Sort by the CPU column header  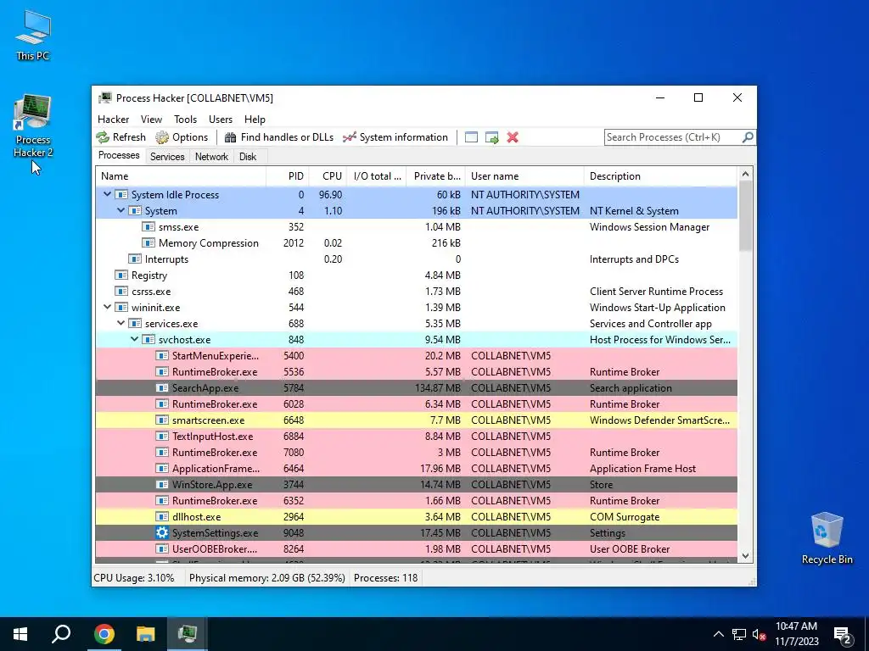328,176
